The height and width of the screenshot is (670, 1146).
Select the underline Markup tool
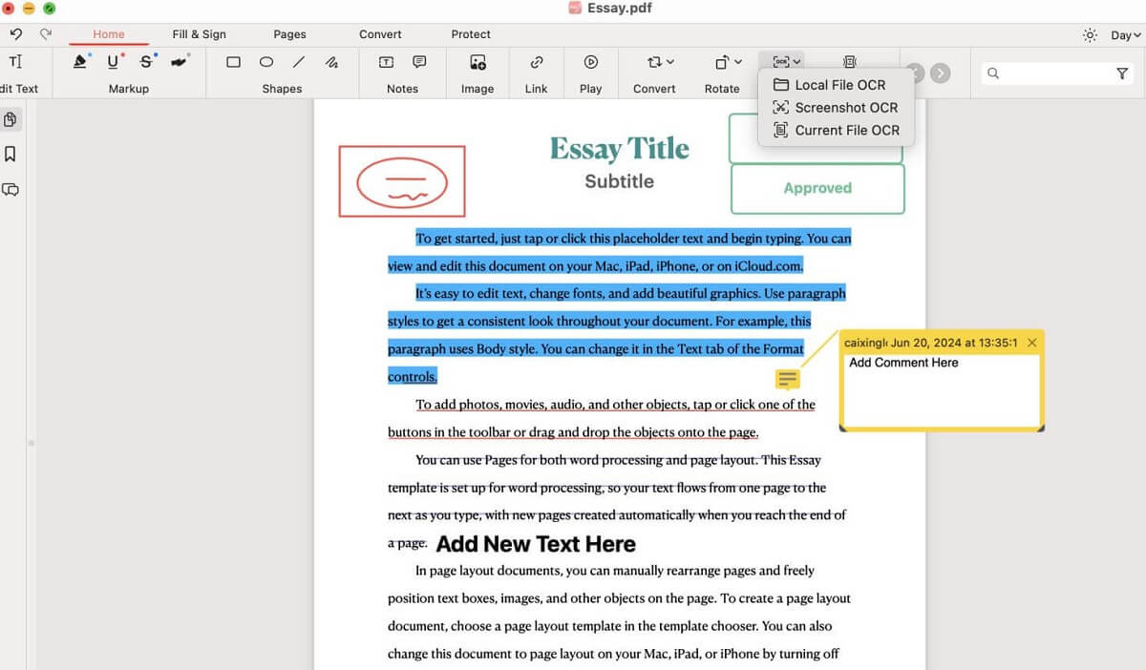tap(114, 61)
